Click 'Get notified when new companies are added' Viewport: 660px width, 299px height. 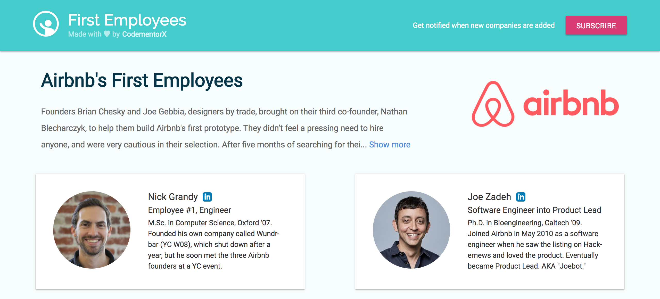click(484, 25)
